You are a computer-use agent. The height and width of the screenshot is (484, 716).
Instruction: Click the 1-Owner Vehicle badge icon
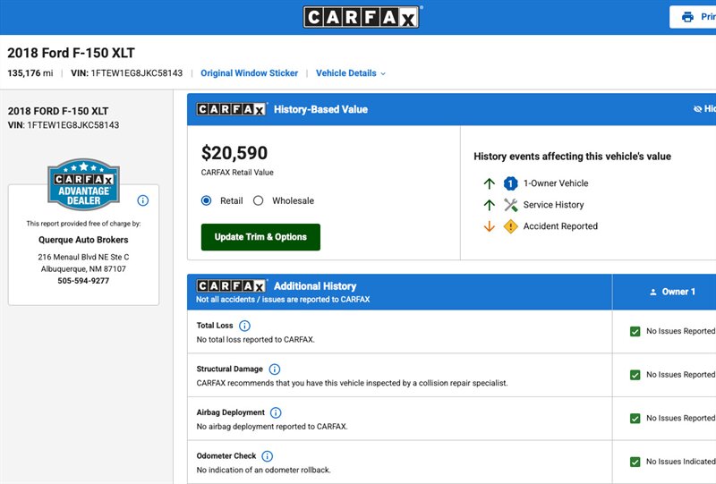click(510, 183)
